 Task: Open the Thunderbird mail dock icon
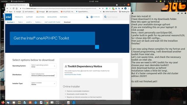(x=8, y=102)
